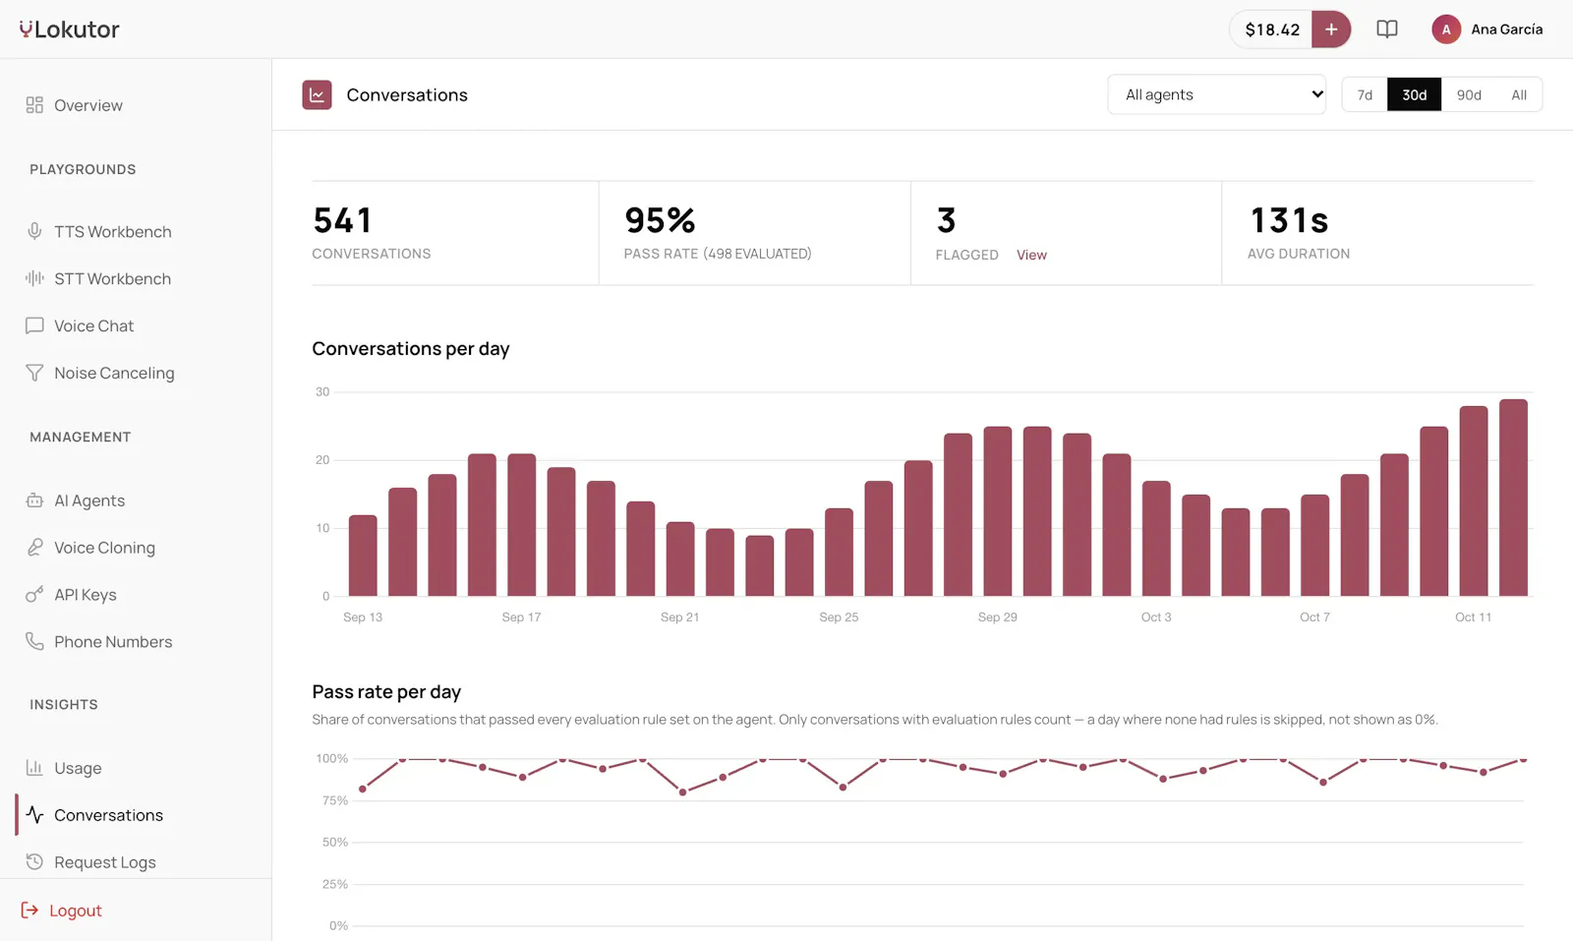Select the All time range
The width and height of the screenshot is (1573, 941).
tap(1519, 94)
